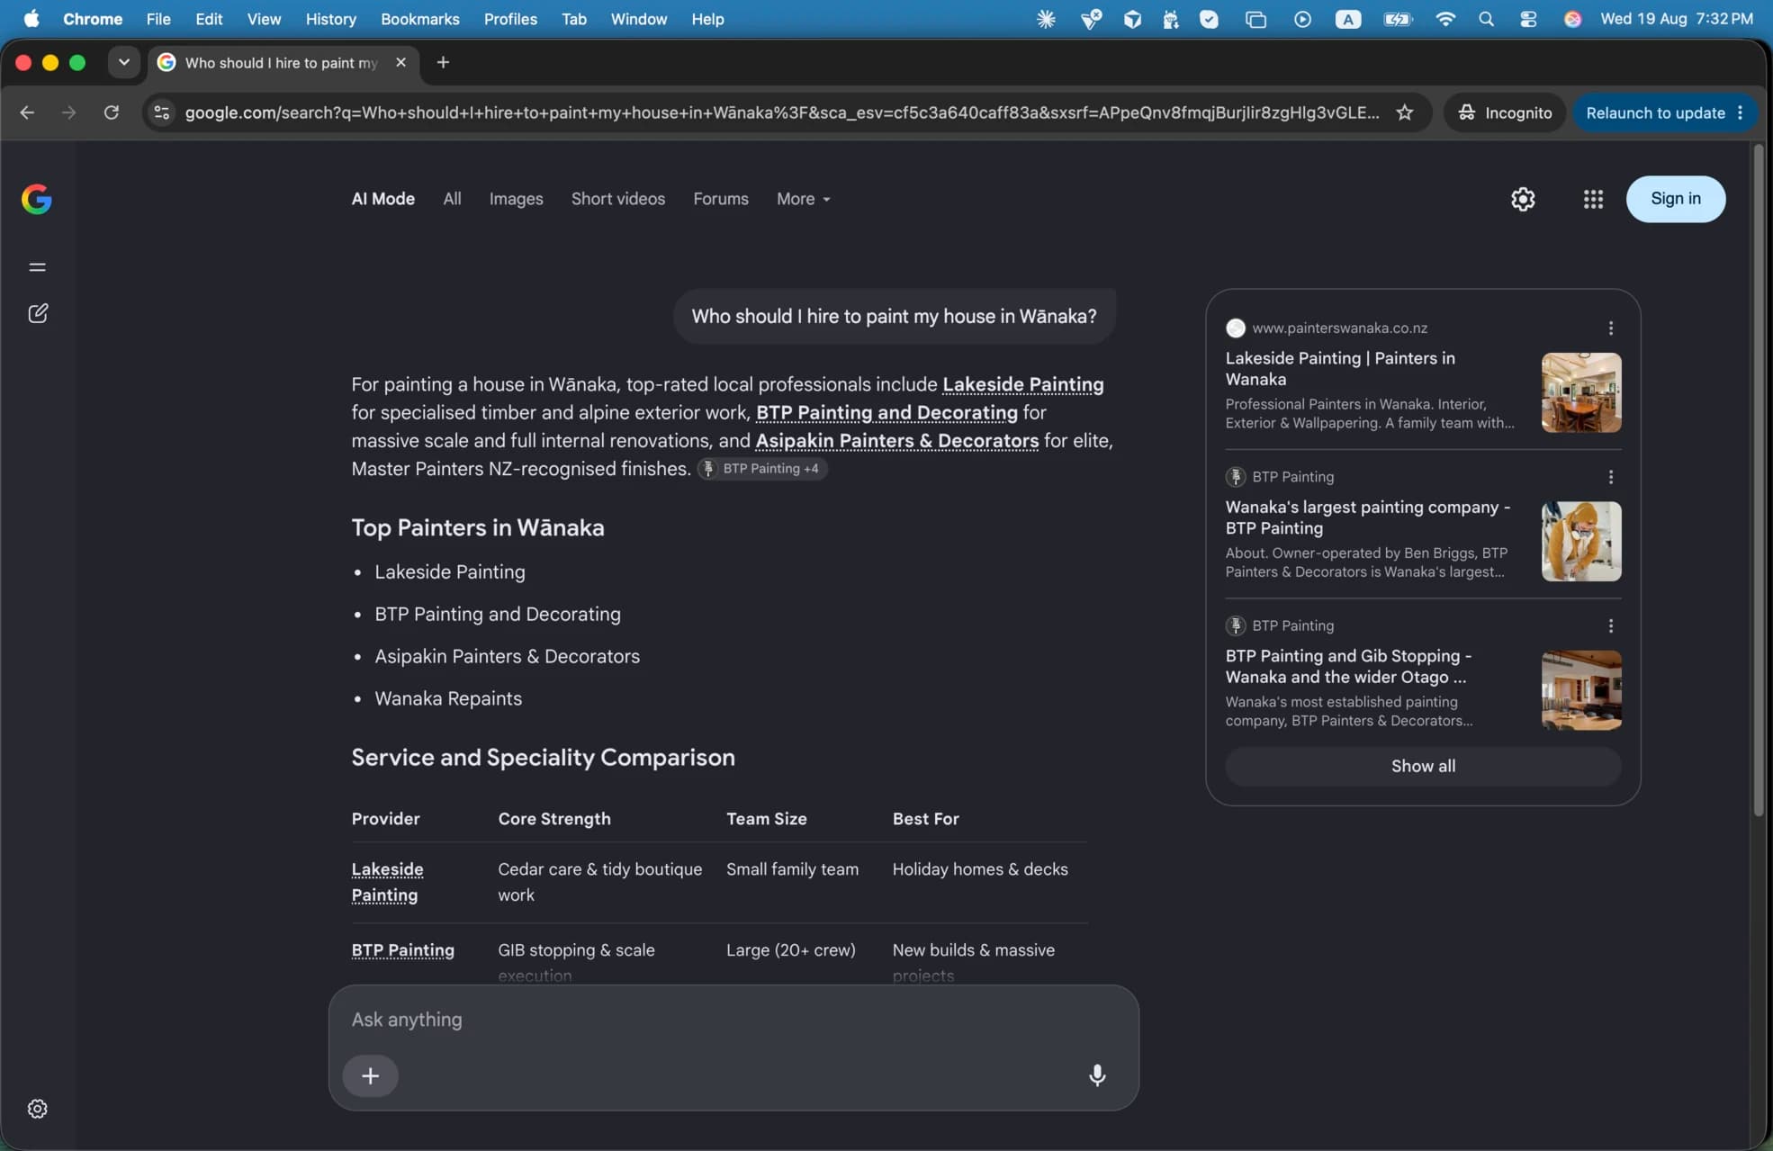Switch to Short videos tab
Viewport: 1773px width, 1151px height.
tap(618, 199)
